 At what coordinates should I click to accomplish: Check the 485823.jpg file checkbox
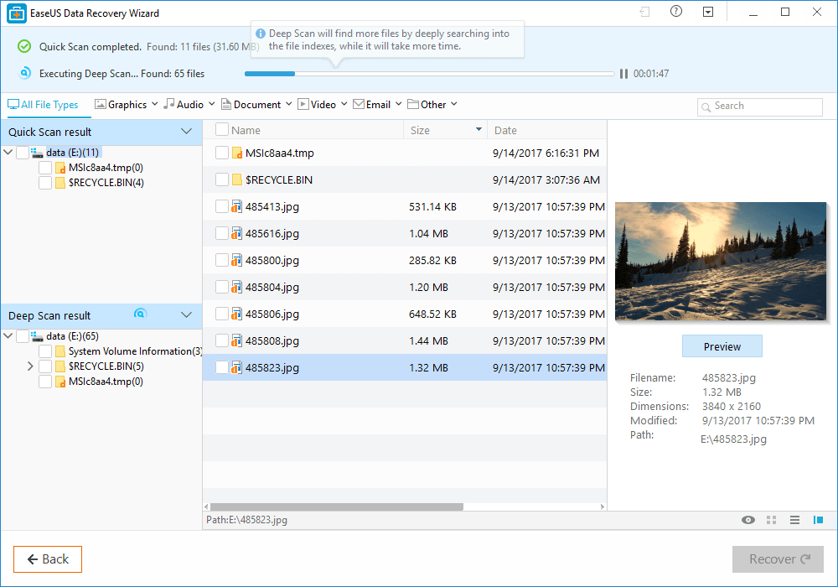[x=222, y=367]
